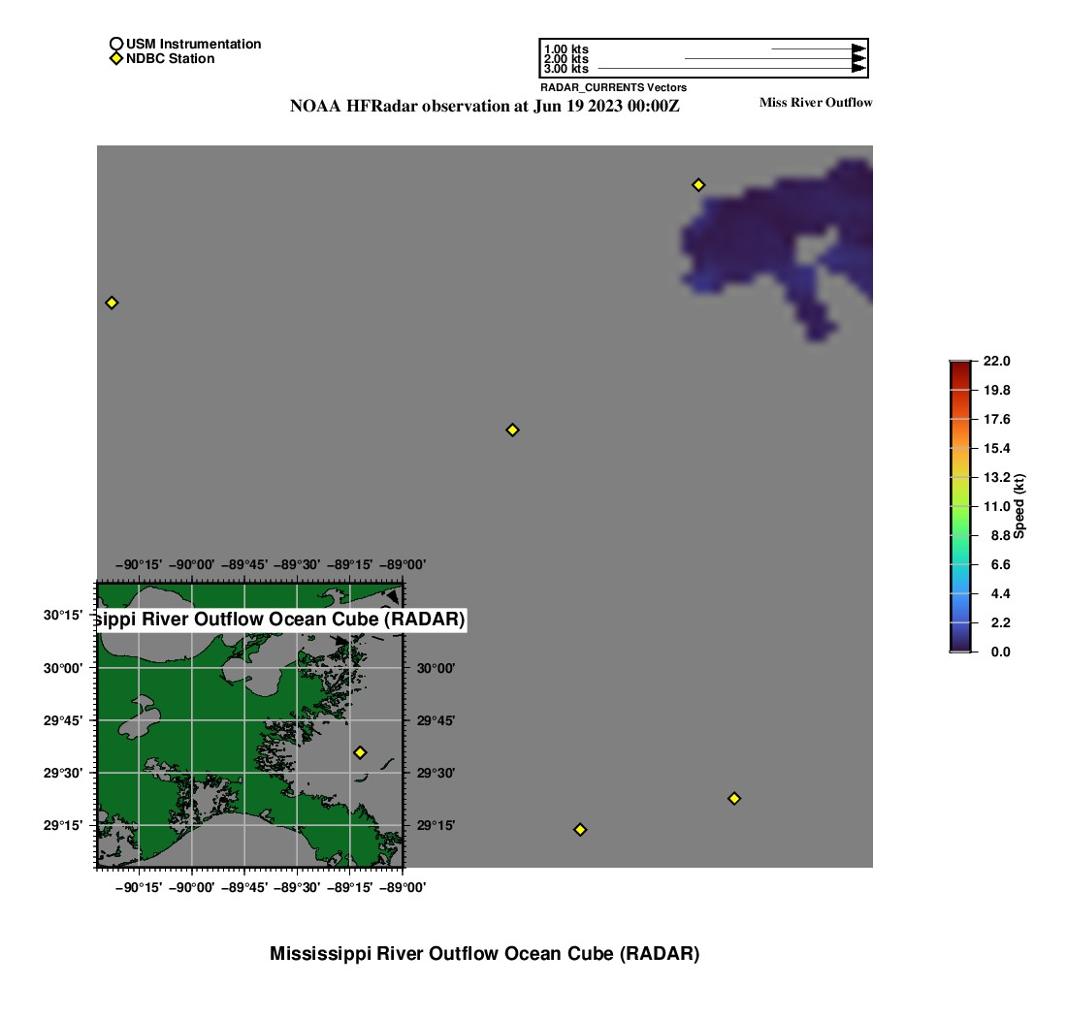Select the NDBC diamond beside the blue current patch
This screenshot has height=1018, width=1067.
coord(698,184)
